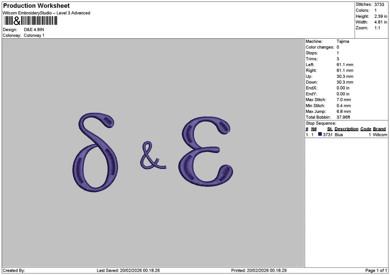Click the 'Created By:' label
The height and width of the screenshot is (275, 390).
tap(14, 270)
